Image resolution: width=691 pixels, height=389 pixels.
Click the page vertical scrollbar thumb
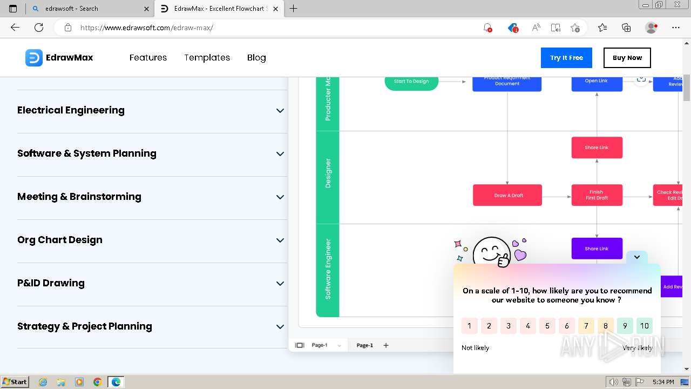pos(687,88)
